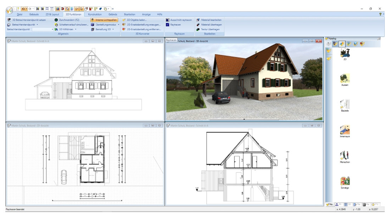Click the round application menu button
Image resolution: width=390 pixels, height=218 pixels.
10,10
